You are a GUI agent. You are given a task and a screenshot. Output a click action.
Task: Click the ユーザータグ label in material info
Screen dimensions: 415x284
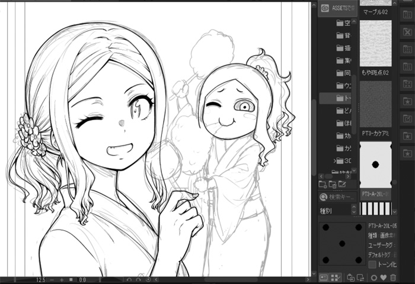380,246
